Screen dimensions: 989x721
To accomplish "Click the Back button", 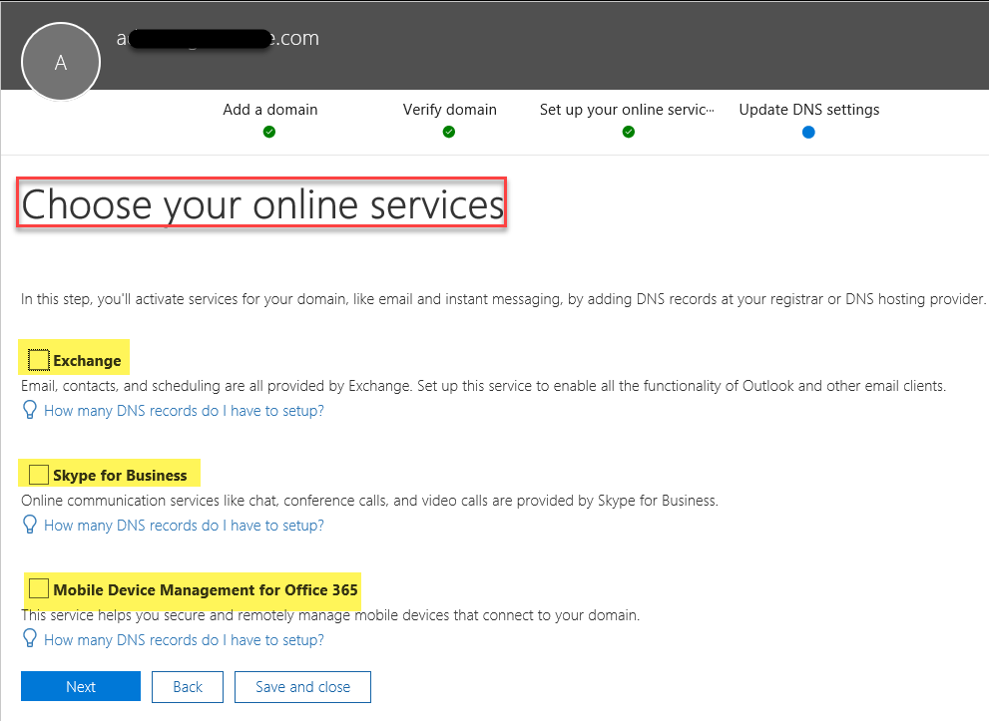I will point(188,686).
